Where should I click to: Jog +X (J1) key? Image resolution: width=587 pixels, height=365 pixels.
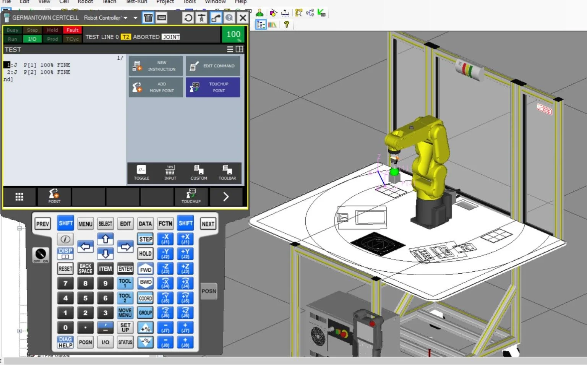[x=185, y=239]
